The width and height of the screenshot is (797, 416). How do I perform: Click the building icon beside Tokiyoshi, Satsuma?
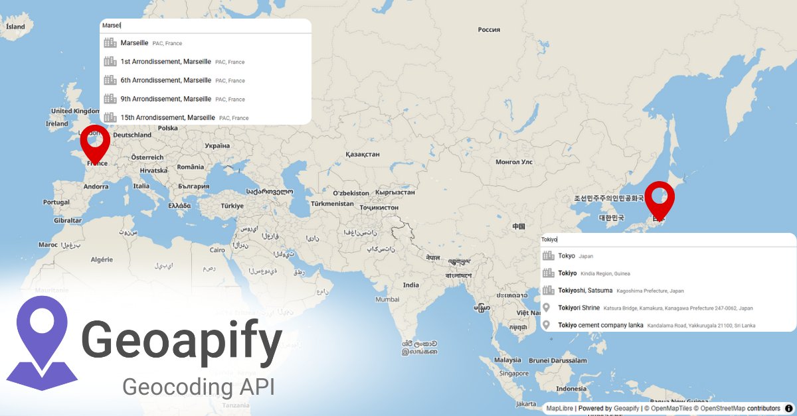(549, 290)
